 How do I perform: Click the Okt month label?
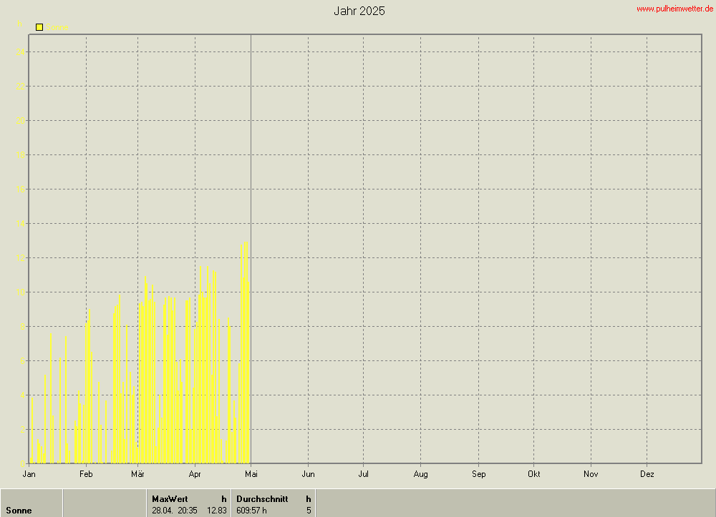534,474
